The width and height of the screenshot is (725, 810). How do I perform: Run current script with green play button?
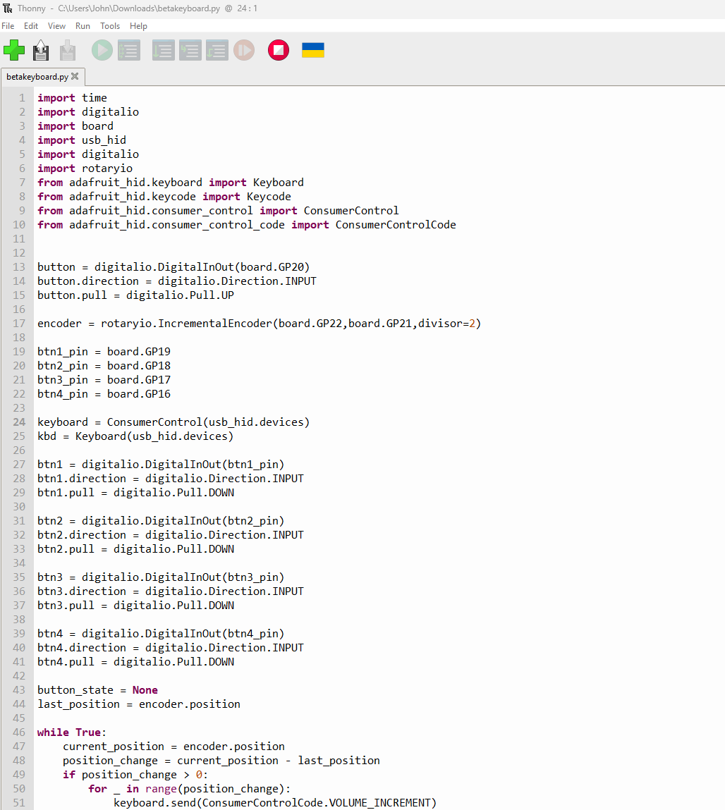coord(102,51)
